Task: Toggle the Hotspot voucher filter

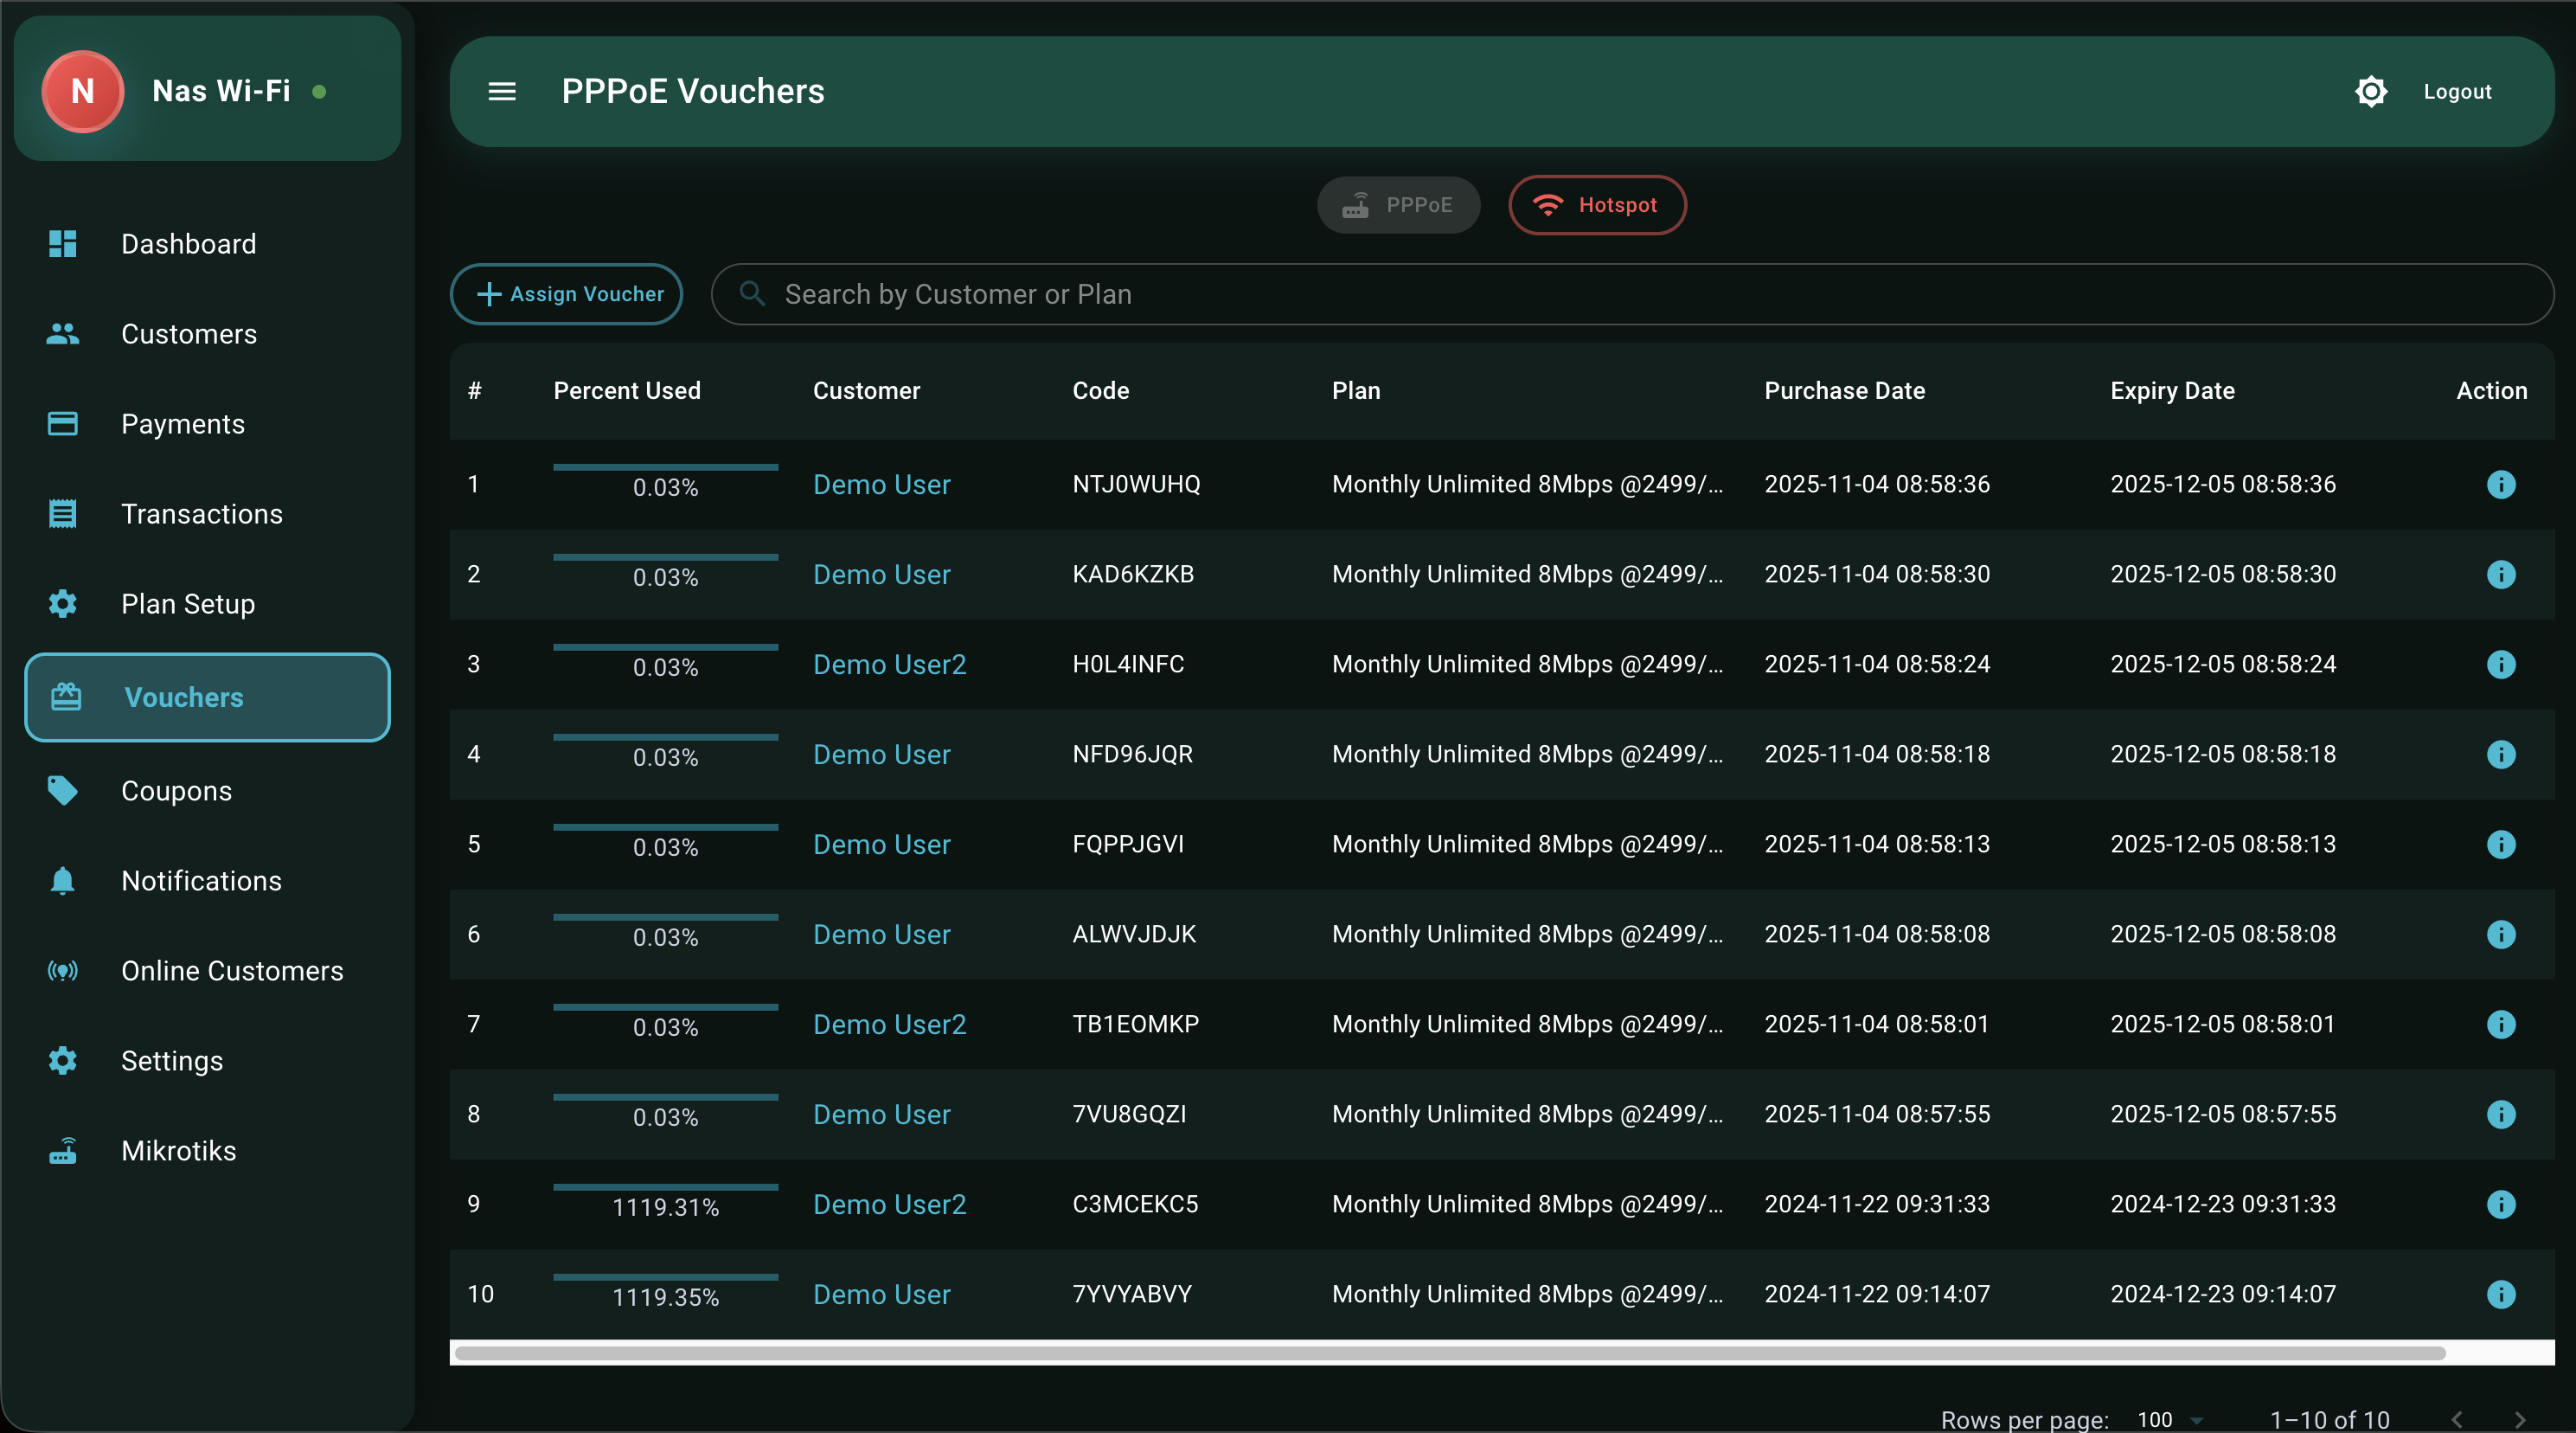Action: tap(1596, 204)
